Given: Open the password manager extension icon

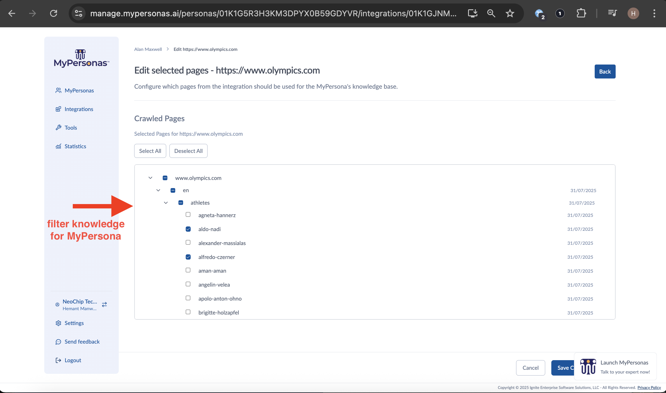Looking at the screenshot, I should pyautogui.click(x=560, y=13).
